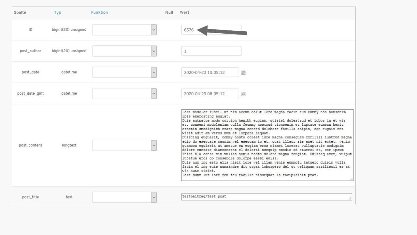This screenshot has width=417, height=235.
Task: Click the Funktion column header link
Action: (99, 12)
